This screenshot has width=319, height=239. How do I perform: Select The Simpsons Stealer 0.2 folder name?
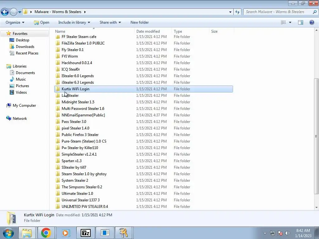pyautogui.click(x=82, y=187)
